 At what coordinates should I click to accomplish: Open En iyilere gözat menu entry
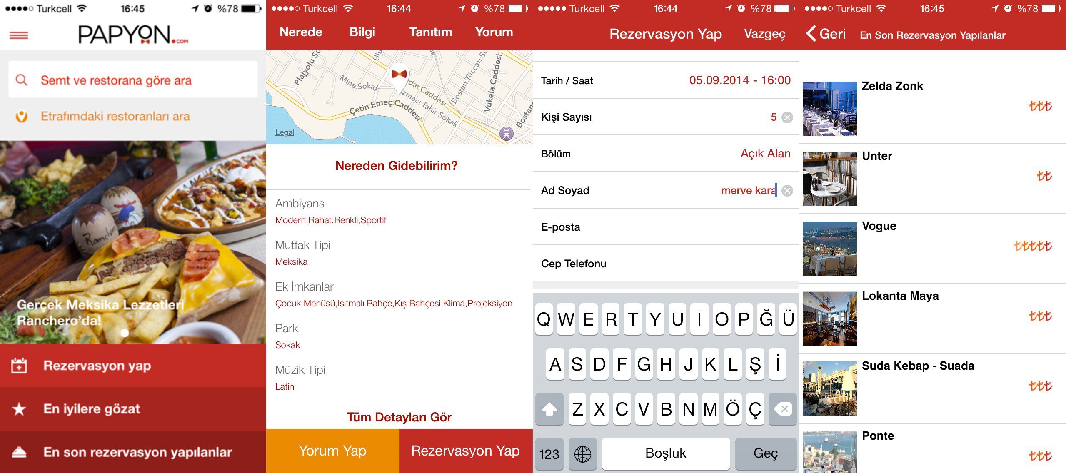coord(133,409)
